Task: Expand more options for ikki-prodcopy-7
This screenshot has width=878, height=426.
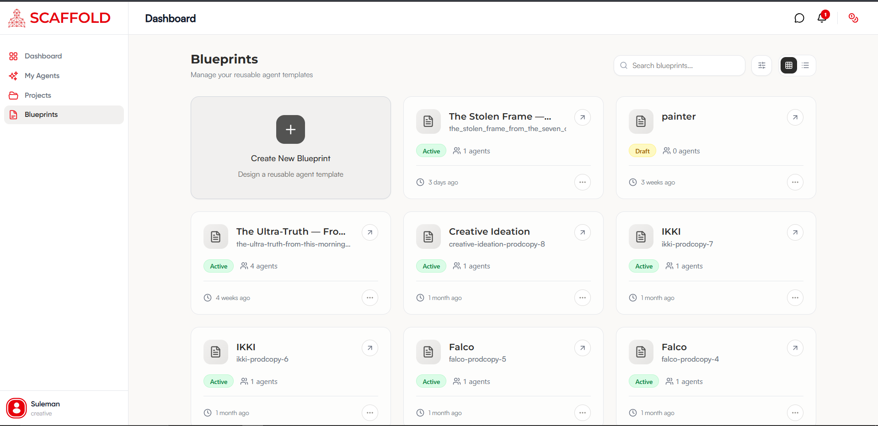Action: pyautogui.click(x=795, y=298)
